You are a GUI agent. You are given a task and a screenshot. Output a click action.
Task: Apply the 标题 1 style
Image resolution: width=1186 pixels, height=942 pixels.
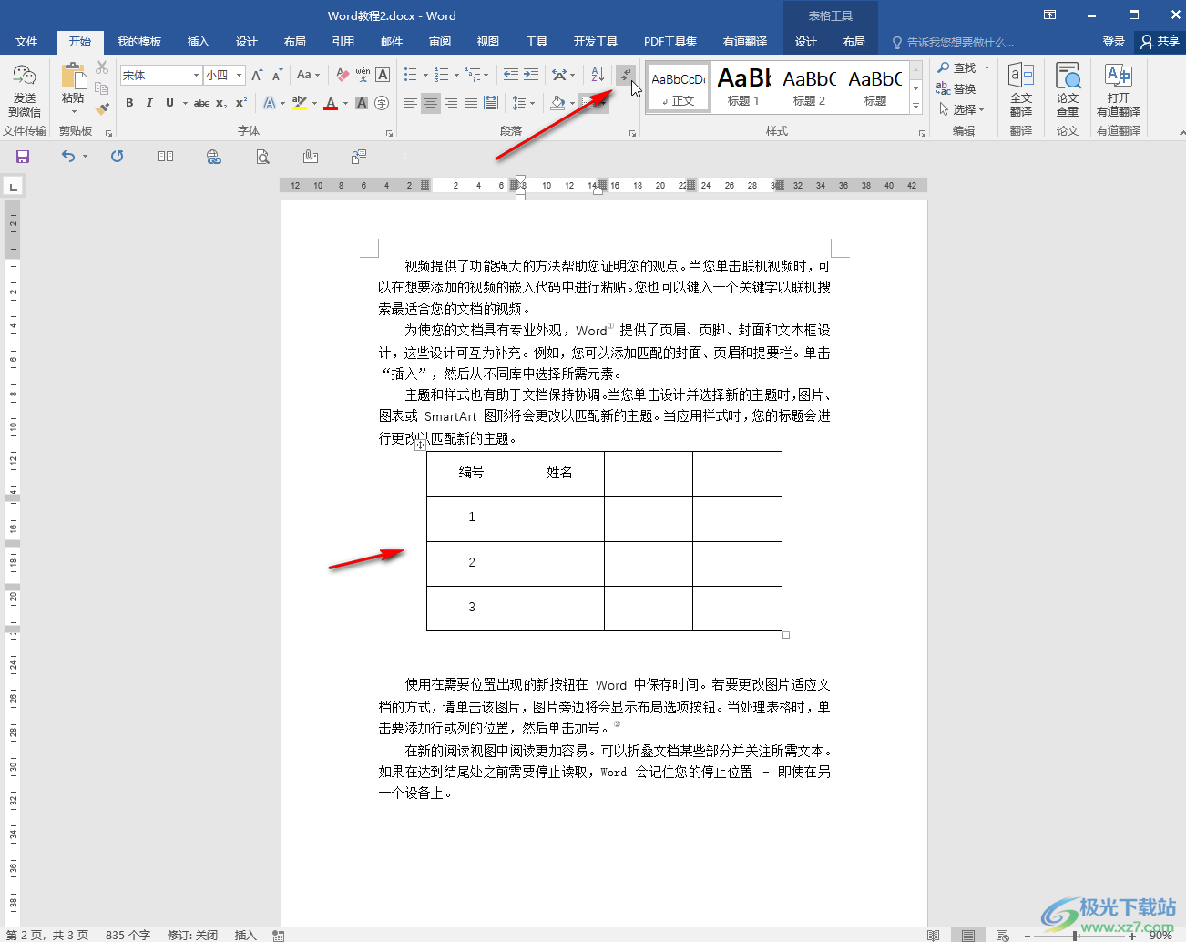[743, 87]
